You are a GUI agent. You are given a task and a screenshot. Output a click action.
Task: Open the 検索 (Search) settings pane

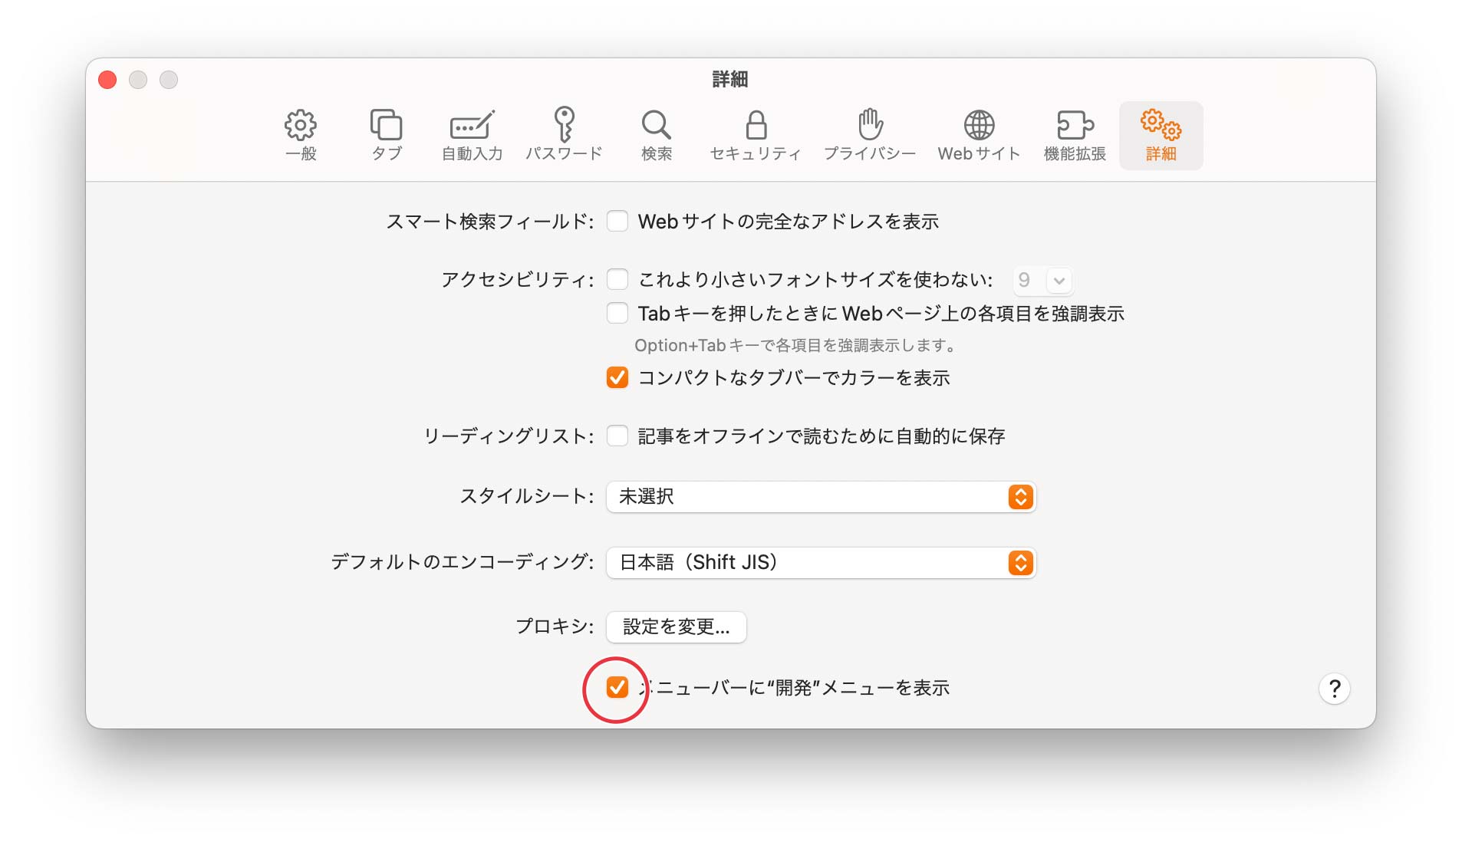point(656,135)
